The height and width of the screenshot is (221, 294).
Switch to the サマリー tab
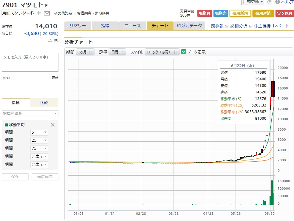(x=78, y=26)
